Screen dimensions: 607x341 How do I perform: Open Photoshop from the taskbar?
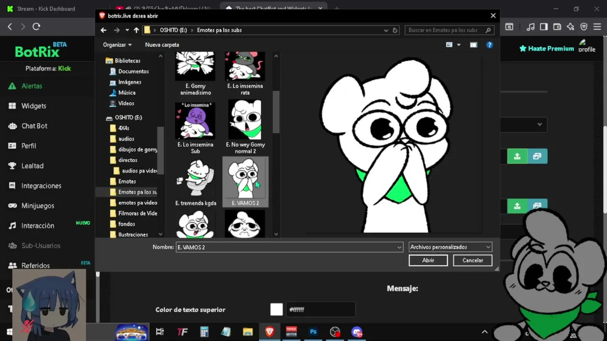point(313,332)
